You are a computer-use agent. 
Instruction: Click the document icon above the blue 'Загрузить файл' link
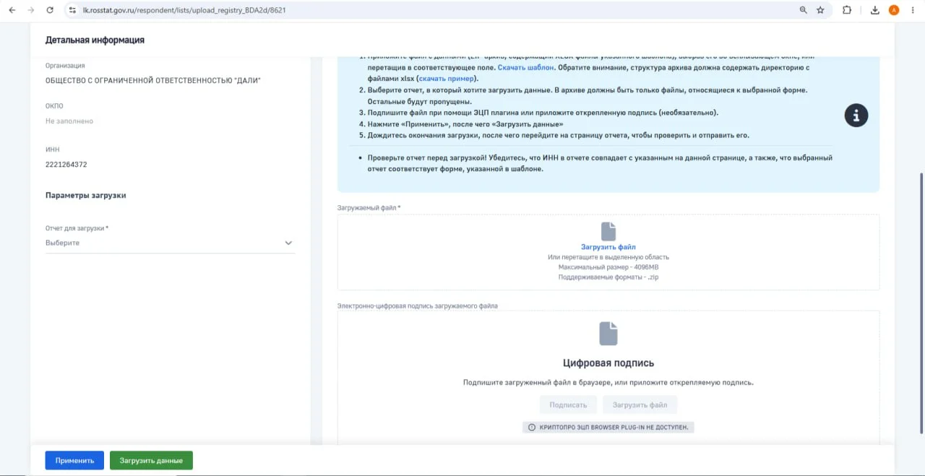(x=608, y=231)
